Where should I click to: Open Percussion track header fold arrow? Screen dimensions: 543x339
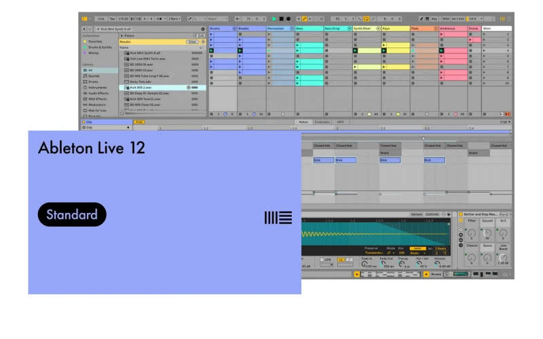(292, 28)
